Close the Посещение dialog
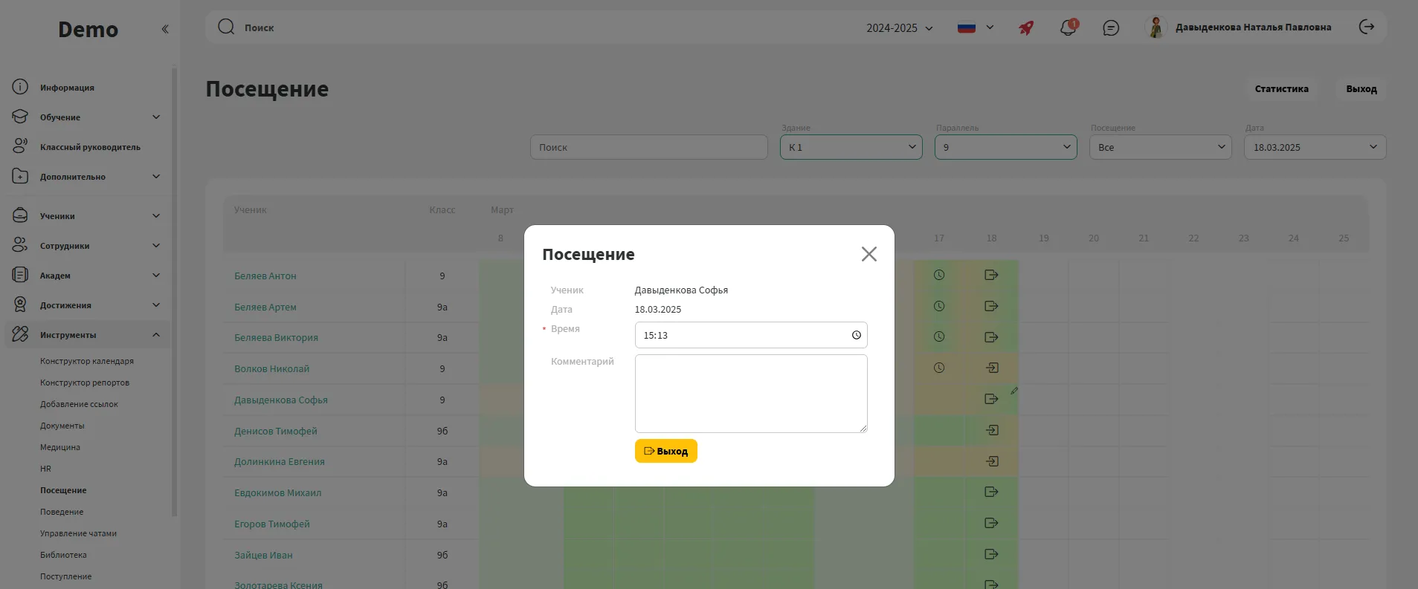1418x589 pixels. [868, 254]
